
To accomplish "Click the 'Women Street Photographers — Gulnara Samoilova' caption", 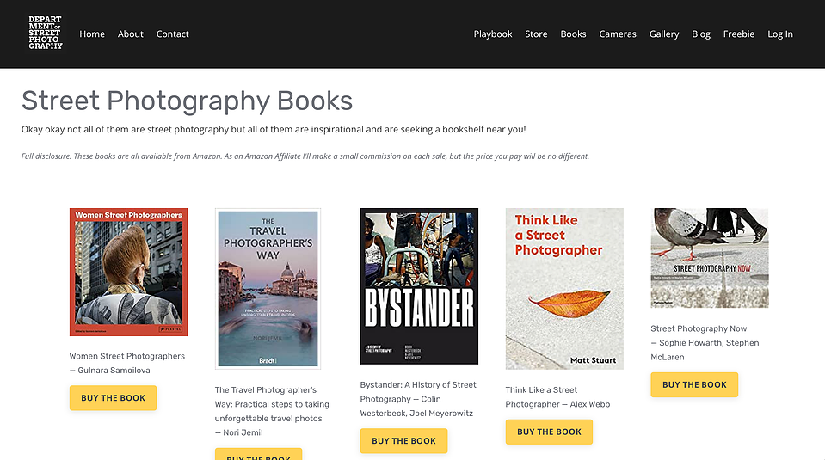I will (127, 363).
